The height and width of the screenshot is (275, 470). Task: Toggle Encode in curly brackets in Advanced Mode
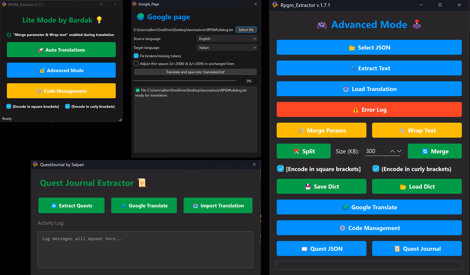click(x=376, y=169)
